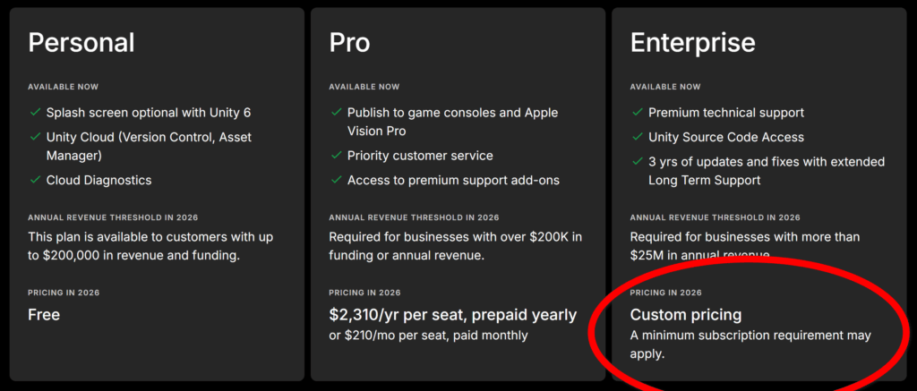
Task: Click the Custom pricing text
Action: tap(686, 315)
